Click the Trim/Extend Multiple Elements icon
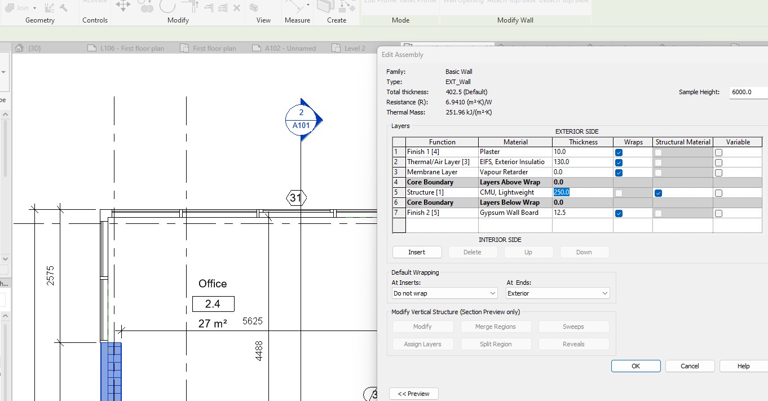This screenshot has height=401, width=768. (x=222, y=8)
